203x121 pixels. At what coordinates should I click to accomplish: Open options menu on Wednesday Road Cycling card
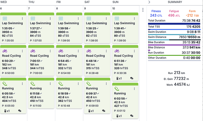pos(22,51)
